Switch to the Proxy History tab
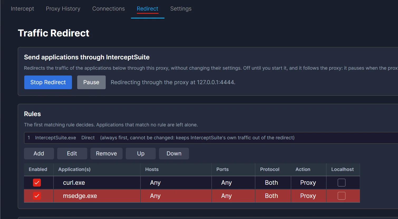The height and width of the screenshot is (219, 398). click(63, 9)
